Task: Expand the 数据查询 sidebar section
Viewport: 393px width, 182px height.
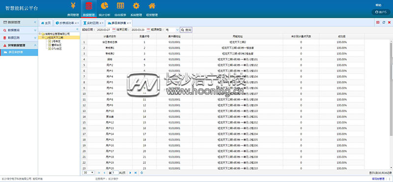Action: [19, 30]
